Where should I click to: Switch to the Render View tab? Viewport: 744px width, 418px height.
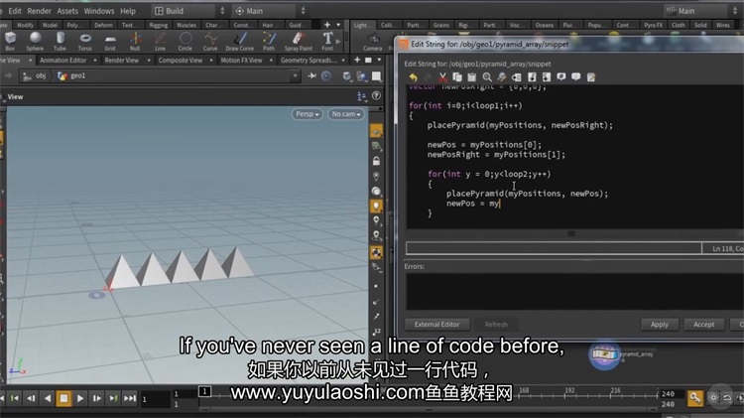click(122, 61)
